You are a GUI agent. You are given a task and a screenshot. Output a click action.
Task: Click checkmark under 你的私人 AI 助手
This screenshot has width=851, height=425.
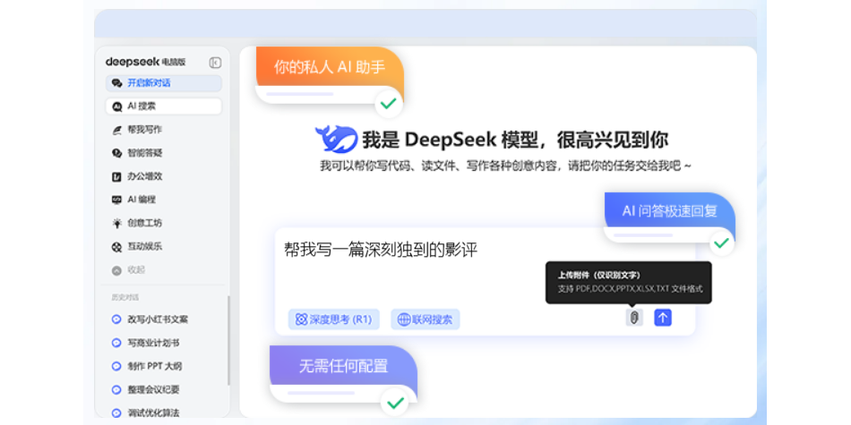coord(389,104)
